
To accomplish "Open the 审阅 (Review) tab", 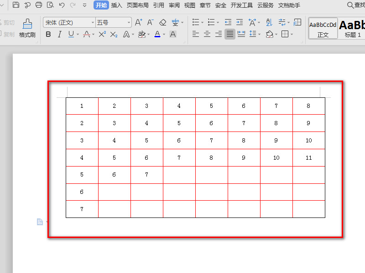I will [x=174, y=5].
